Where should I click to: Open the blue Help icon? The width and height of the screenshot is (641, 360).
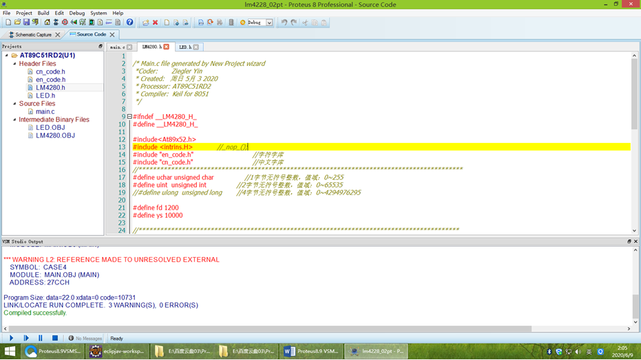coord(129,23)
